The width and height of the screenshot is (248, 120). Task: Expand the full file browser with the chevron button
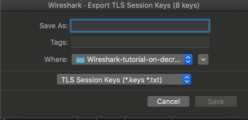point(203,59)
